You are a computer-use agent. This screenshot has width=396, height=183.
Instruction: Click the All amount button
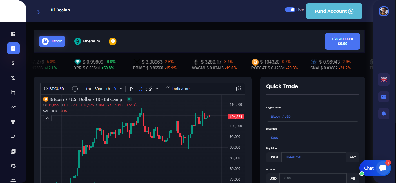(x=353, y=178)
